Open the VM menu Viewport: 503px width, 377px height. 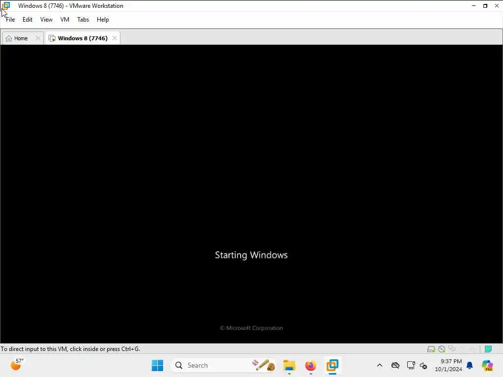65,20
